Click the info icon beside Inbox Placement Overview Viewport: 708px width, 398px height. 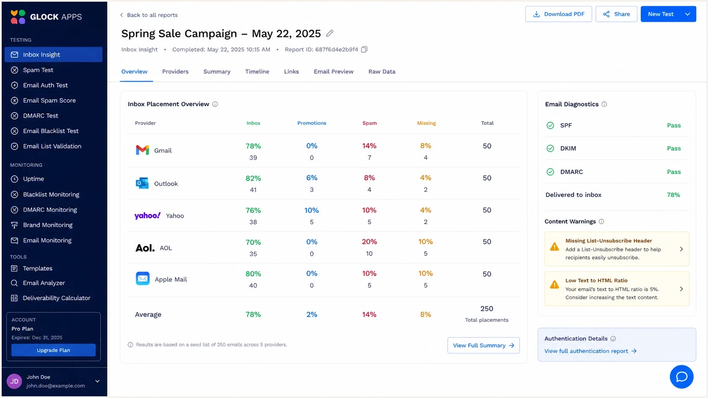coord(215,104)
